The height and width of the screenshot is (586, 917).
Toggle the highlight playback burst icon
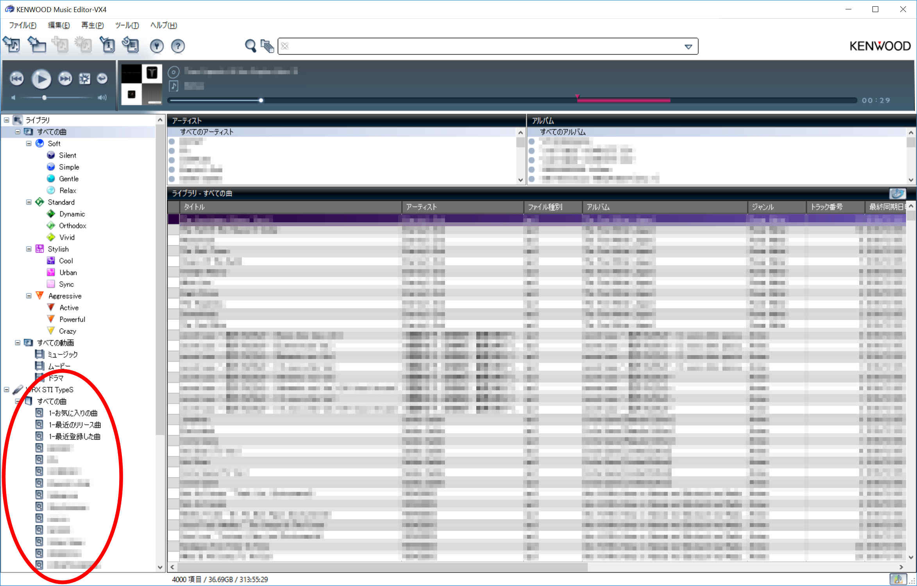pyautogui.click(x=84, y=79)
